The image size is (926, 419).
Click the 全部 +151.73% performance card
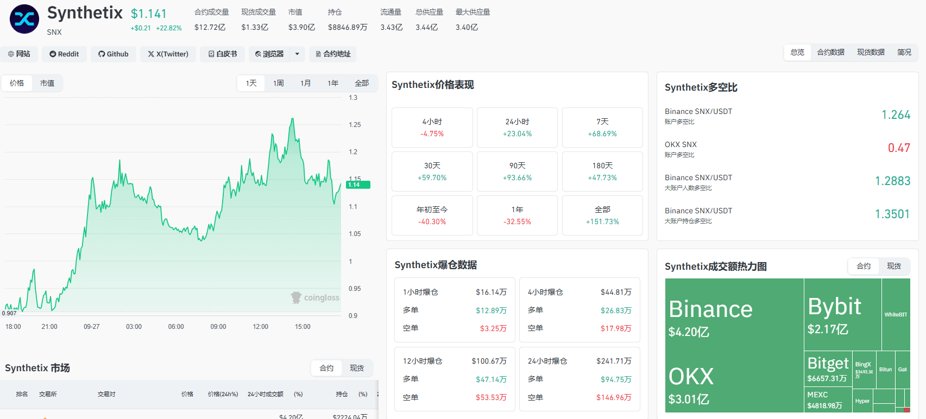point(602,215)
